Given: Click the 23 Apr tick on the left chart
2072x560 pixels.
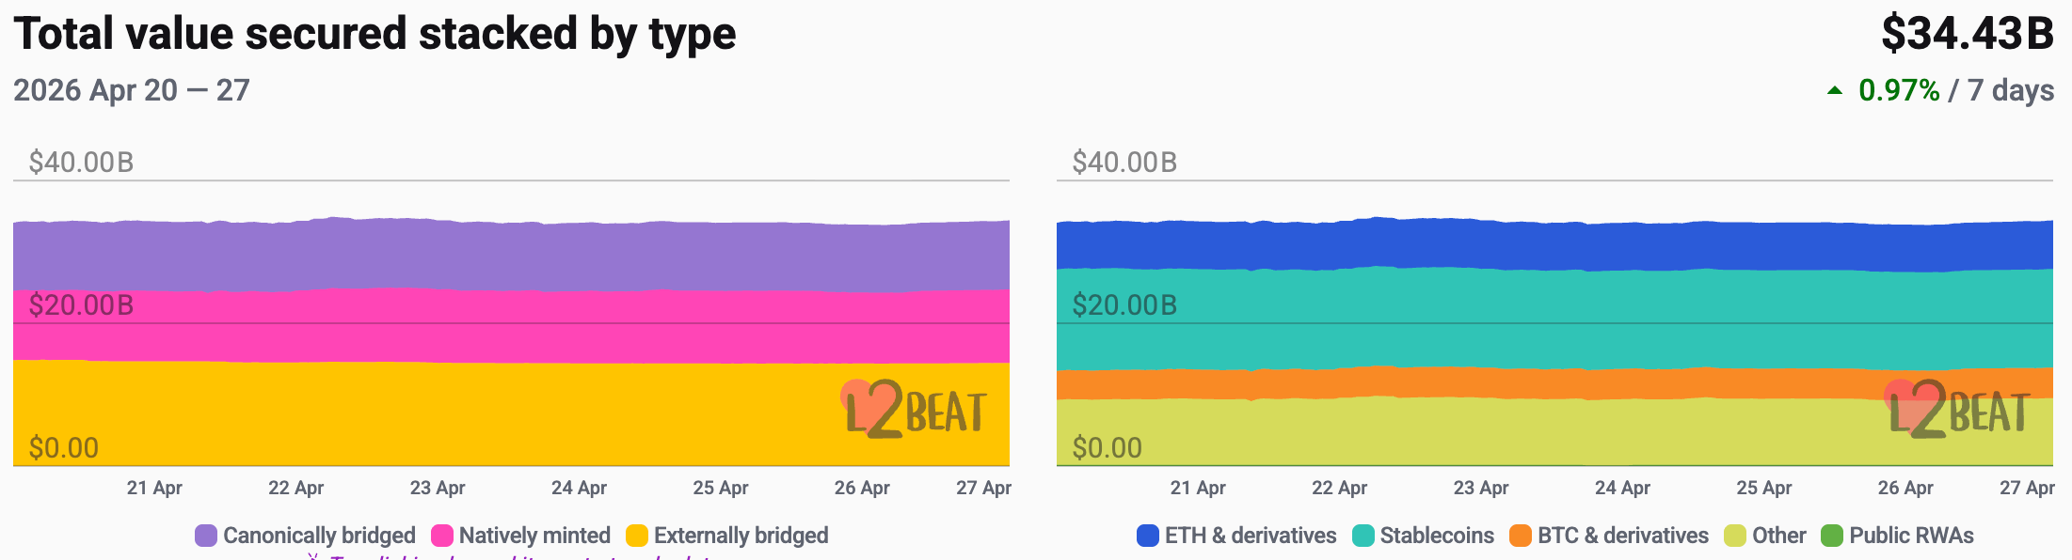Looking at the screenshot, I should 438,488.
